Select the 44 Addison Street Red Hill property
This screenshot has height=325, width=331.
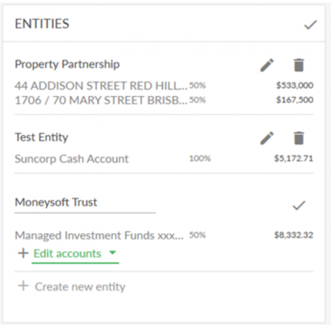tap(164, 86)
